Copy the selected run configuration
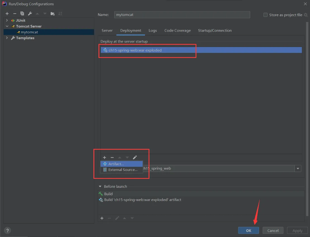Viewport: 310px width, 237px height. coord(22,14)
